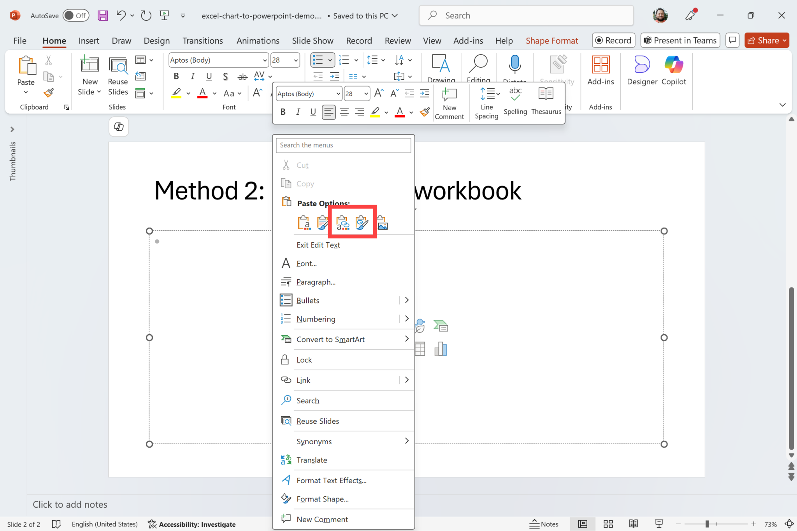
Task: Choose Format Shape from context menu
Action: (x=322, y=499)
